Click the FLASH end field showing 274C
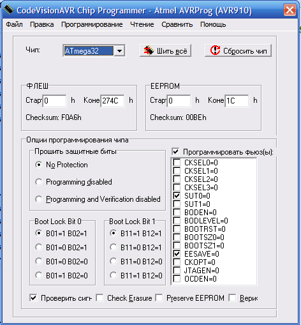 112,101
